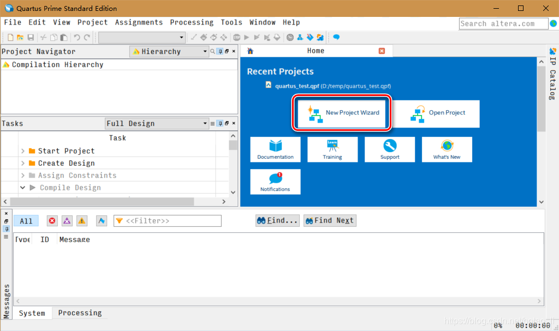This screenshot has height=331, width=559.
Task: Switch to the System messages tab
Action: coord(32,313)
